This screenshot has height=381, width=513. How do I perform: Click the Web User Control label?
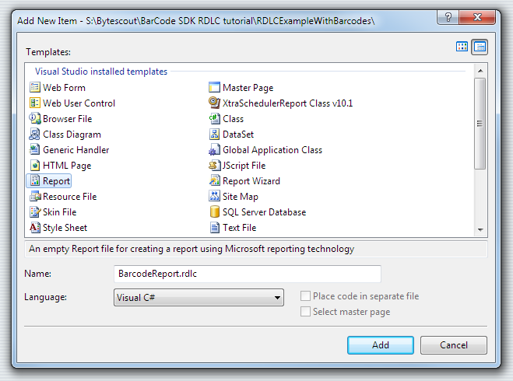pos(79,103)
